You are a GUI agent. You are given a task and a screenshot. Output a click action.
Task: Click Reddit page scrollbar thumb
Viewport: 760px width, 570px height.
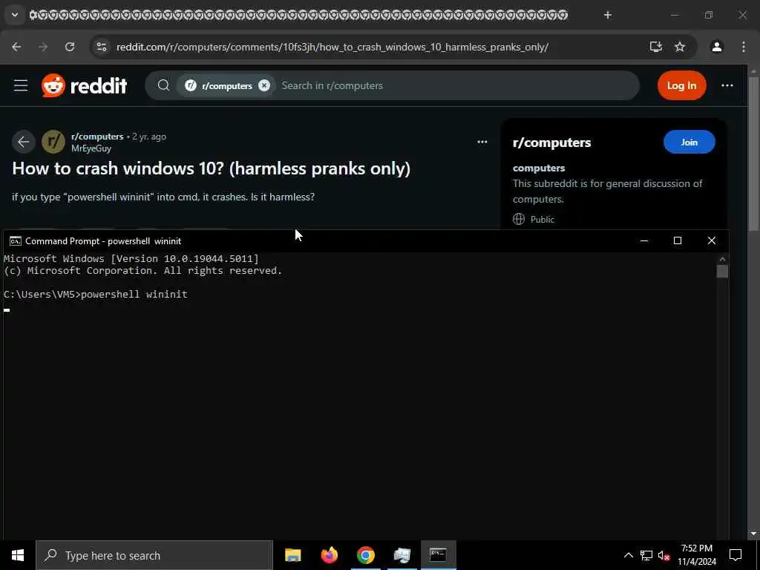pyautogui.click(x=753, y=154)
